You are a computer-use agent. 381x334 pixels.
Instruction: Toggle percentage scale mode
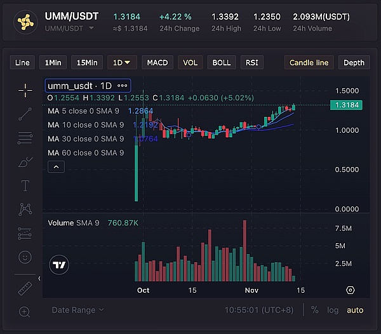pyautogui.click(x=314, y=310)
